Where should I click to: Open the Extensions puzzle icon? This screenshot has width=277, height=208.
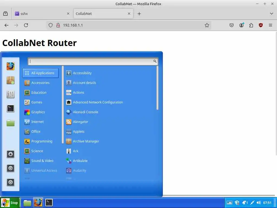pos(251,25)
